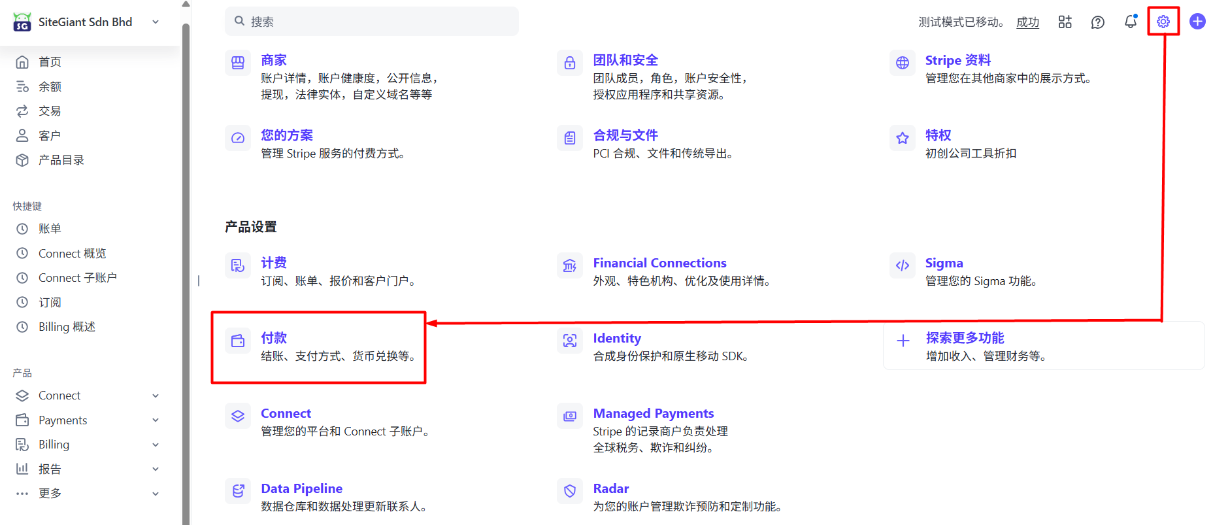
Task: Expand the 更多 sidebar section
Action: (156, 494)
